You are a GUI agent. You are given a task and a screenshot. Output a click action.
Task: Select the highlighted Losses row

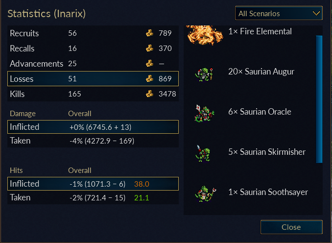click(x=93, y=78)
